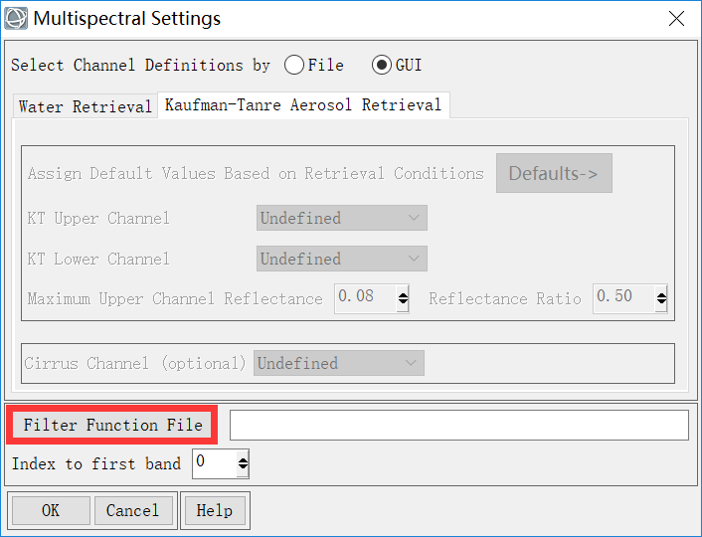Click the Cancel button
This screenshot has height=537, width=702.
(x=132, y=510)
